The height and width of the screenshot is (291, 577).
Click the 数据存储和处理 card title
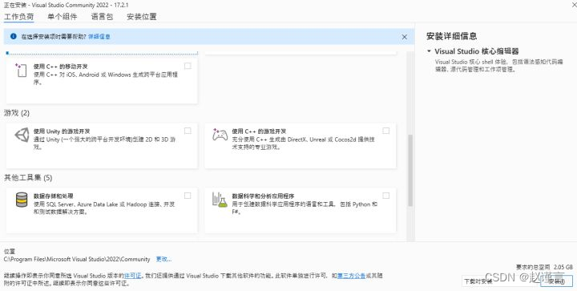54,196
